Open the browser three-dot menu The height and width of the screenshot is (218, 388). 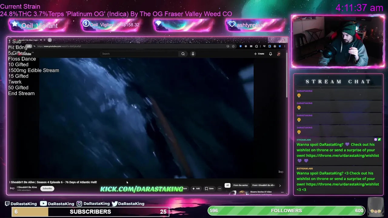284,46
